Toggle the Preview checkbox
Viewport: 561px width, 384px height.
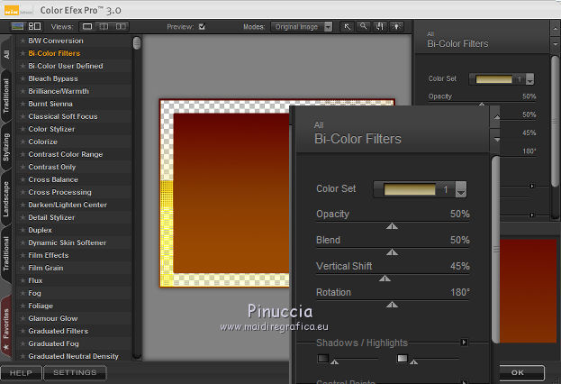click(202, 27)
